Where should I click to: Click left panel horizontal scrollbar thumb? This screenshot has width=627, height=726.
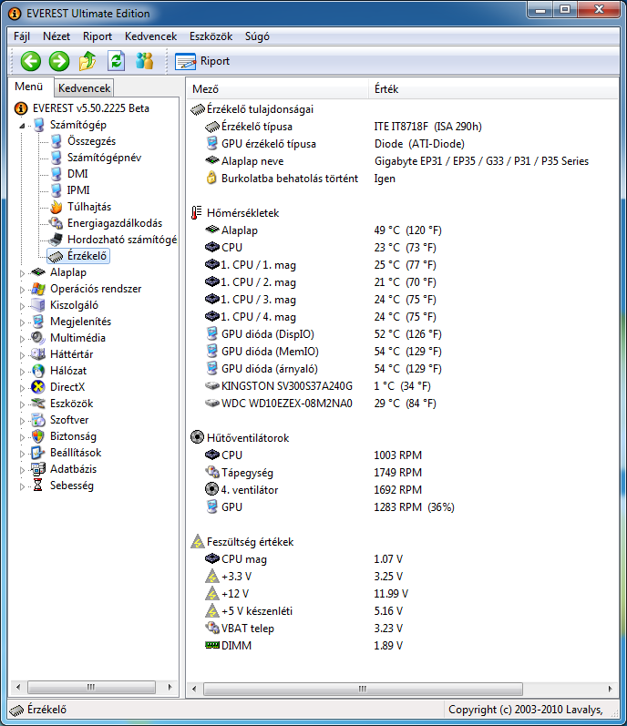coord(91,687)
